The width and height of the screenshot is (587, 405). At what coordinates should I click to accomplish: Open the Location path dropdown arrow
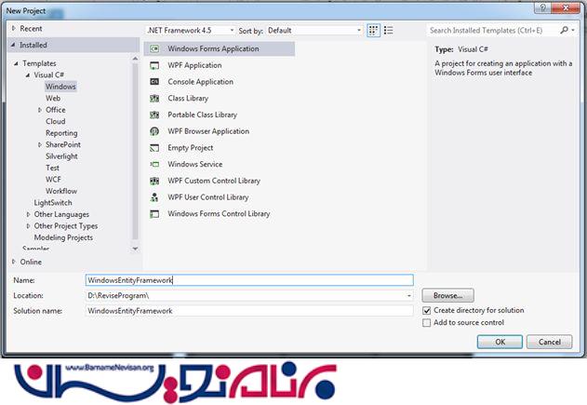(408, 295)
